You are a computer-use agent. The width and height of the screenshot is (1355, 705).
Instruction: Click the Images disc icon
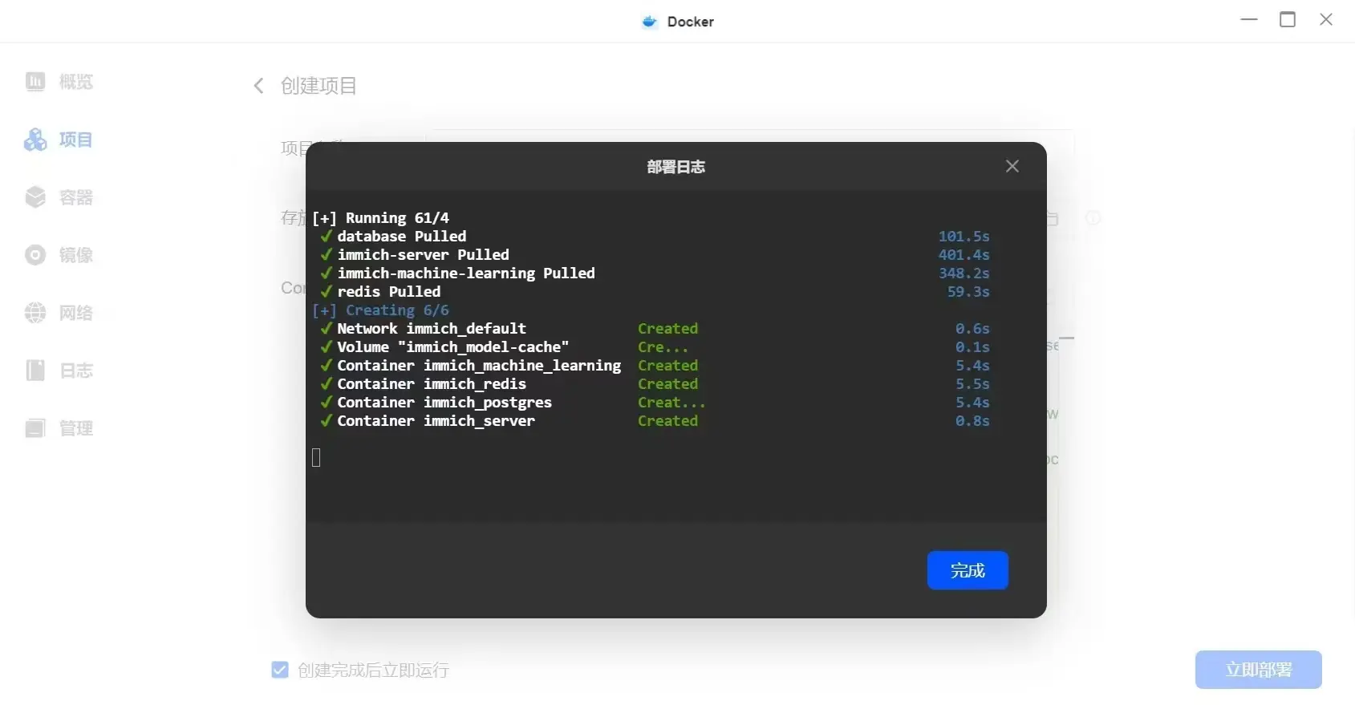[35, 255]
